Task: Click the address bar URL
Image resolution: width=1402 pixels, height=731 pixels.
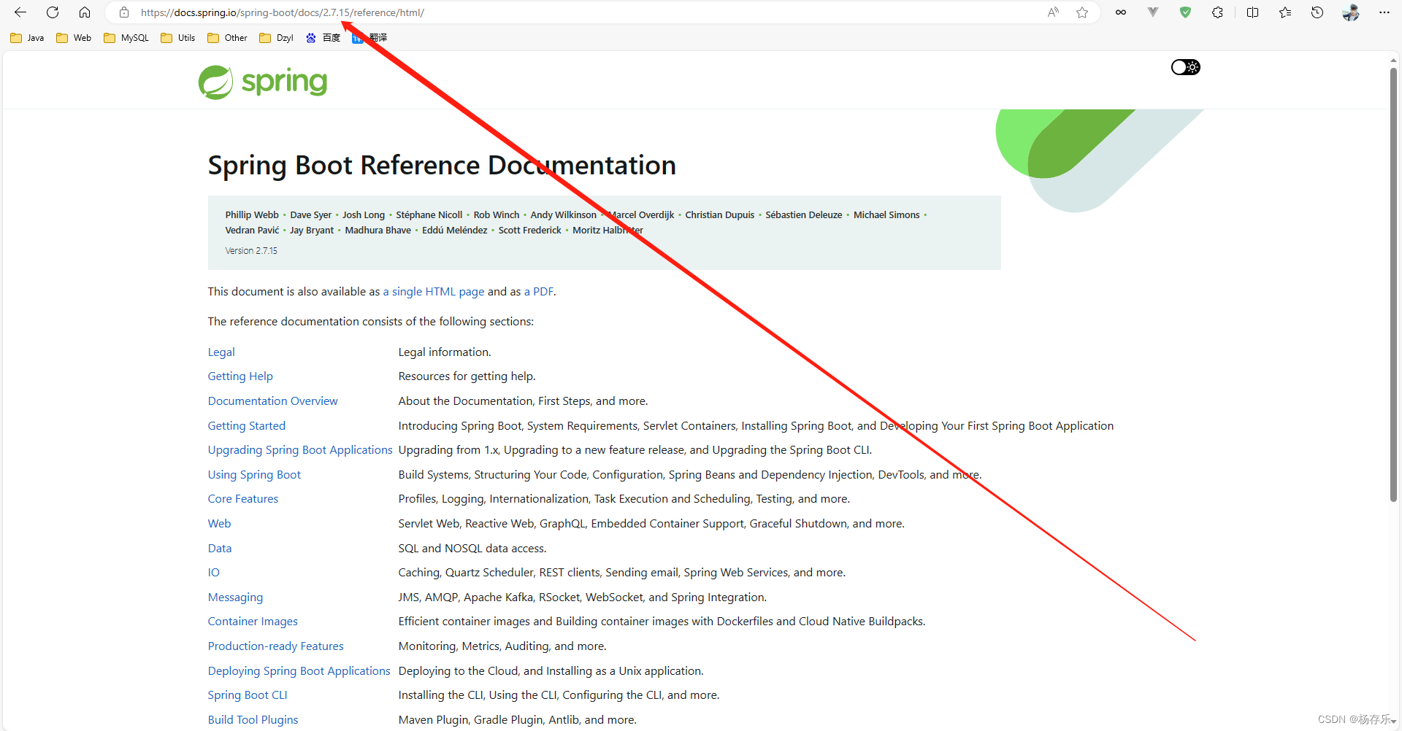Action: tap(283, 12)
